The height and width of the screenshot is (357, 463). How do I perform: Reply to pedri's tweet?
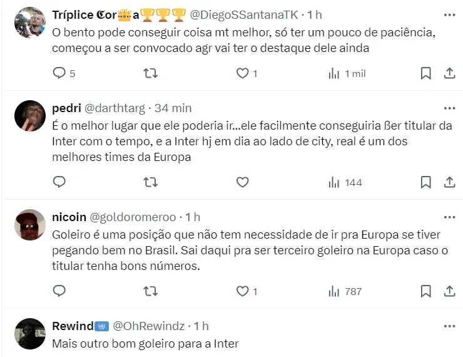[59, 182]
